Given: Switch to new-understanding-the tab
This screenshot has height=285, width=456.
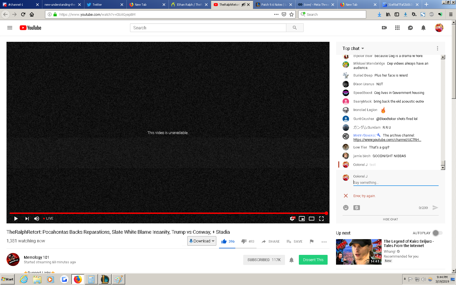Looking at the screenshot, I should tap(63, 5).
